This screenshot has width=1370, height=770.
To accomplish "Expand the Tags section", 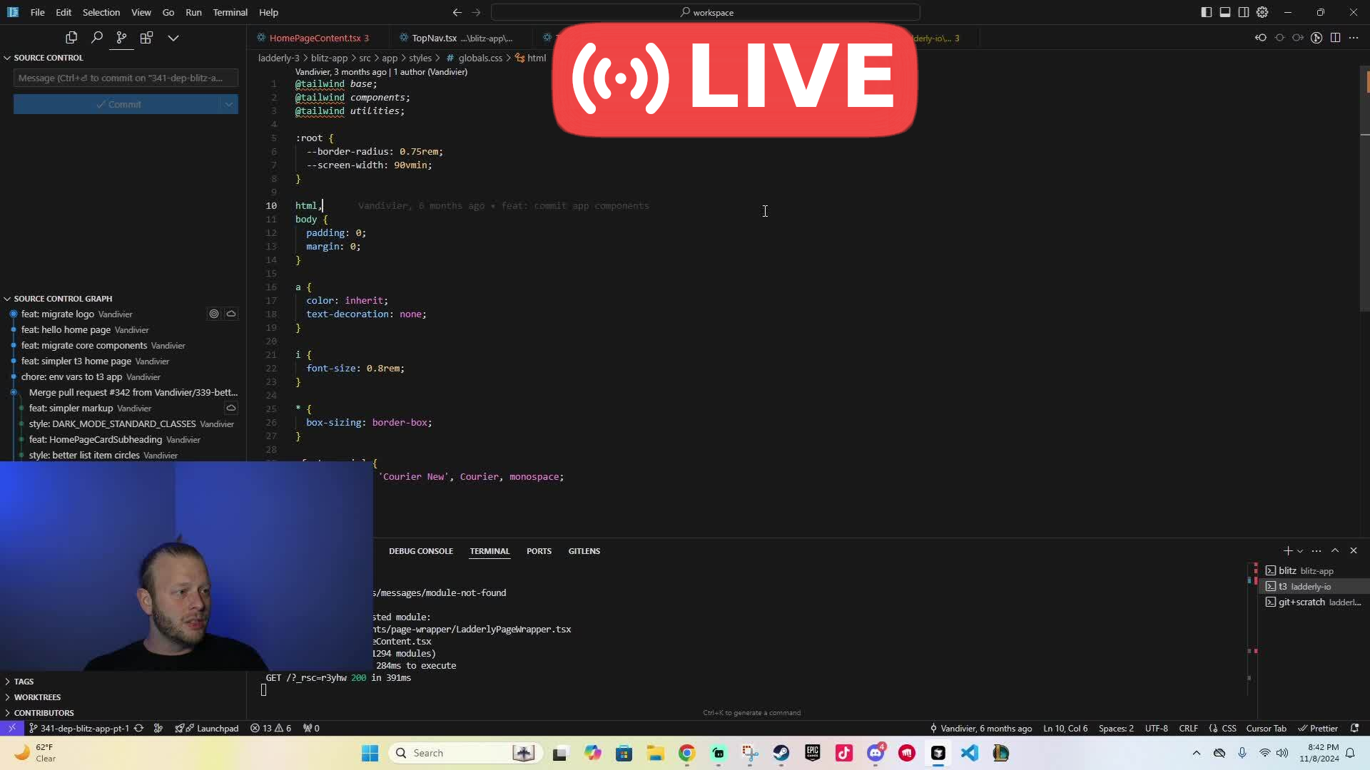I will click(x=24, y=682).
